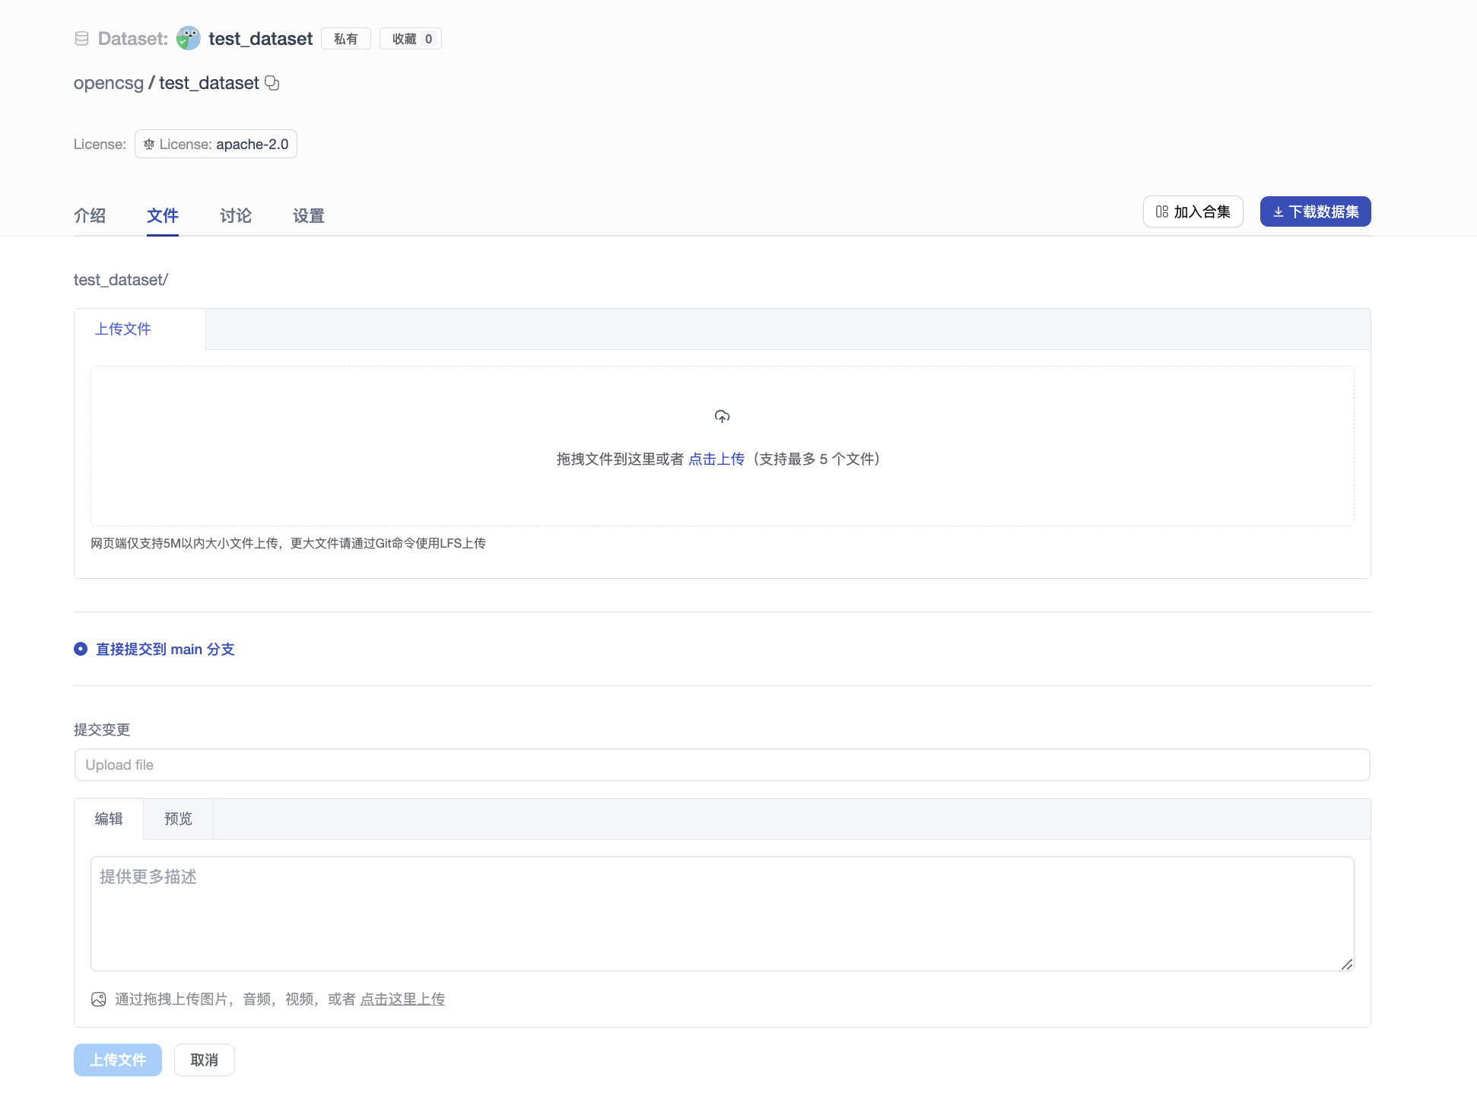The width and height of the screenshot is (1477, 1106).
Task: Switch to the 讨论 tab
Action: [x=236, y=216]
